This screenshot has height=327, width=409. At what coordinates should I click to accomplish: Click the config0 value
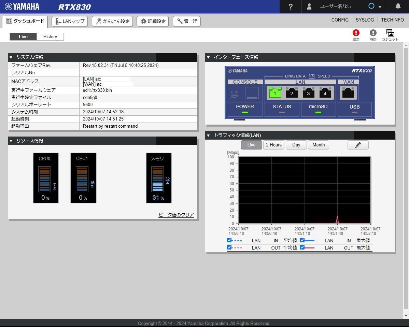click(x=90, y=98)
